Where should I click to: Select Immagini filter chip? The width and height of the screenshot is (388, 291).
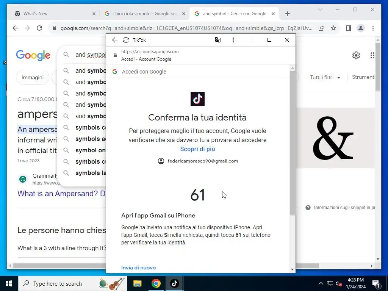pyautogui.click(x=33, y=77)
